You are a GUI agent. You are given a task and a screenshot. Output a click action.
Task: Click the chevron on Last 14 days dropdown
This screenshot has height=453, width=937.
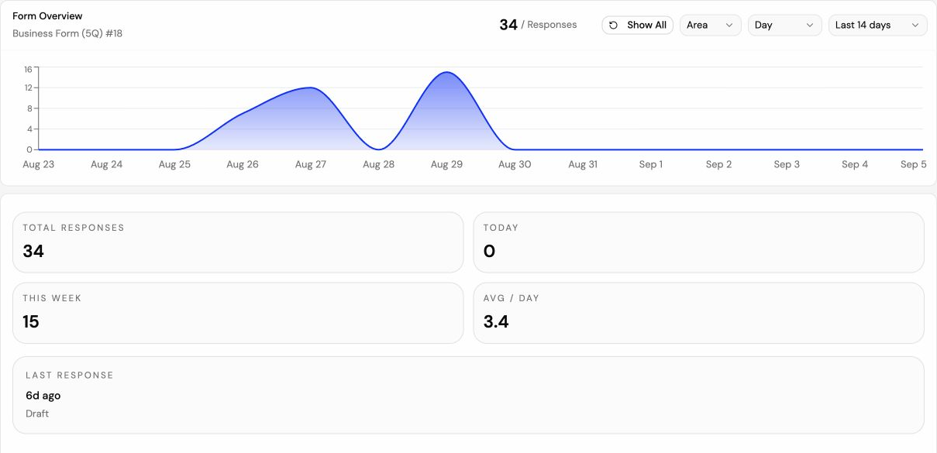[915, 26]
